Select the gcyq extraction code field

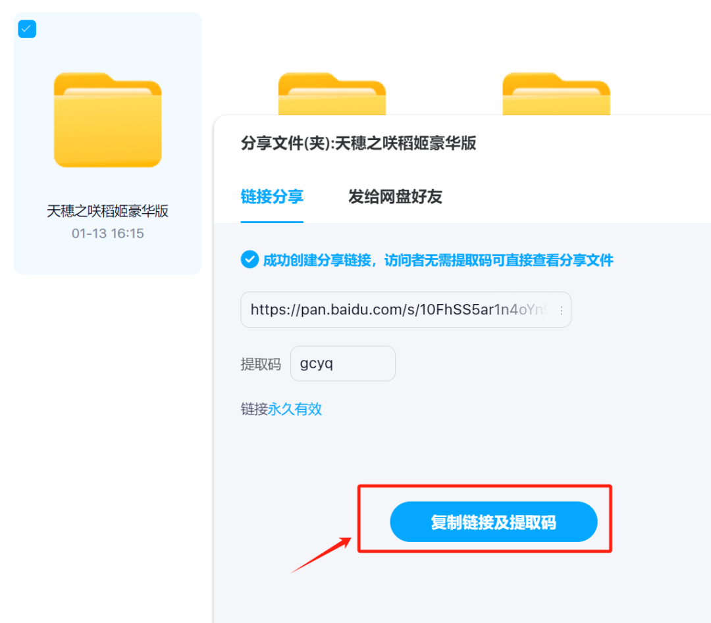coord(343,363)
